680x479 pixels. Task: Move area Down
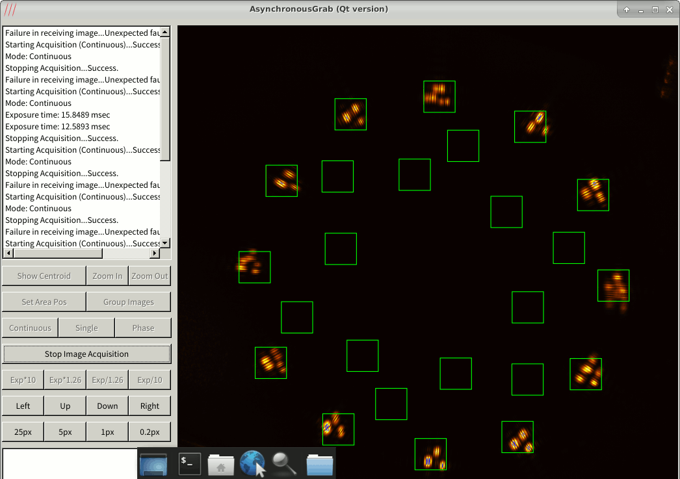(107, 406)
